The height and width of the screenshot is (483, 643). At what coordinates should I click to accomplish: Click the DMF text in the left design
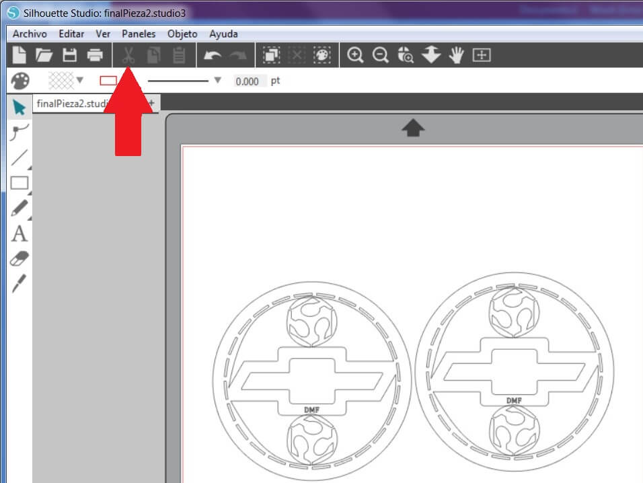[311, 410]
